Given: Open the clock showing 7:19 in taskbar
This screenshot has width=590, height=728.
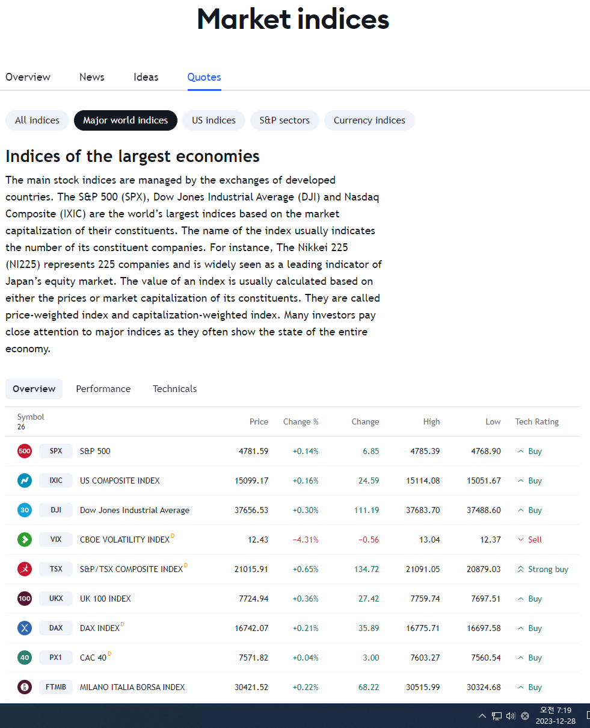Looking at the screenshot, I should tap(556, 716).
